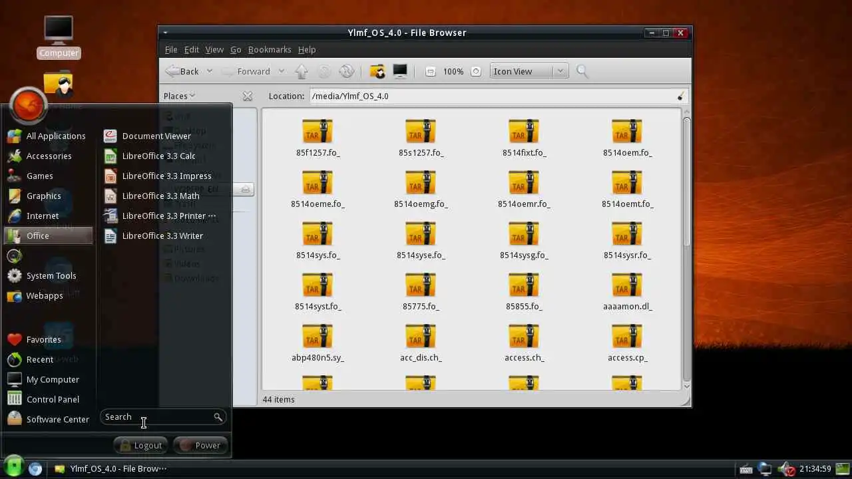Open the web browser launcher on taskbar
Image resolution: width=852 pixels, height=479 pixels.
point(35,468)
